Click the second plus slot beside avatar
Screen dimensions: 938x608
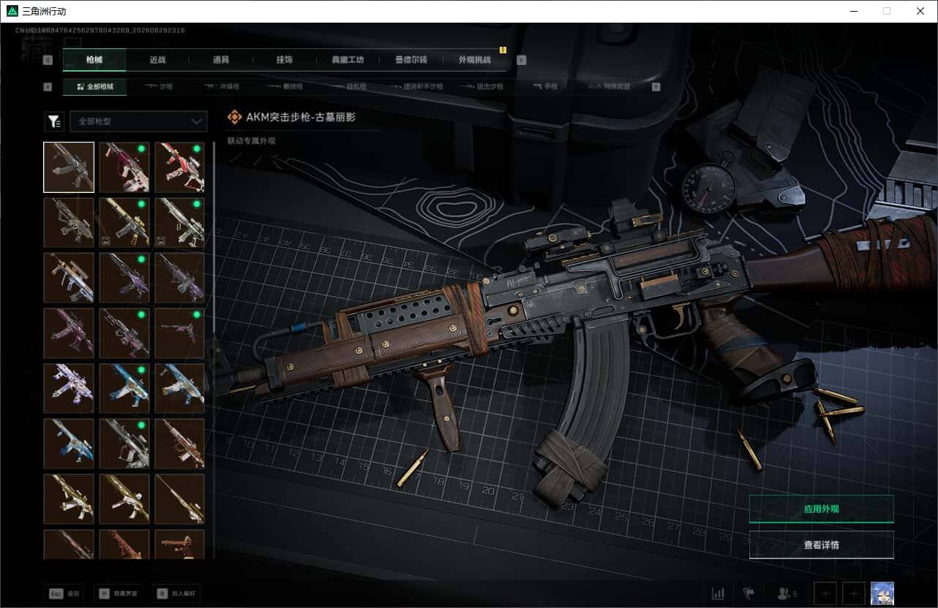[x=853, y=593]
